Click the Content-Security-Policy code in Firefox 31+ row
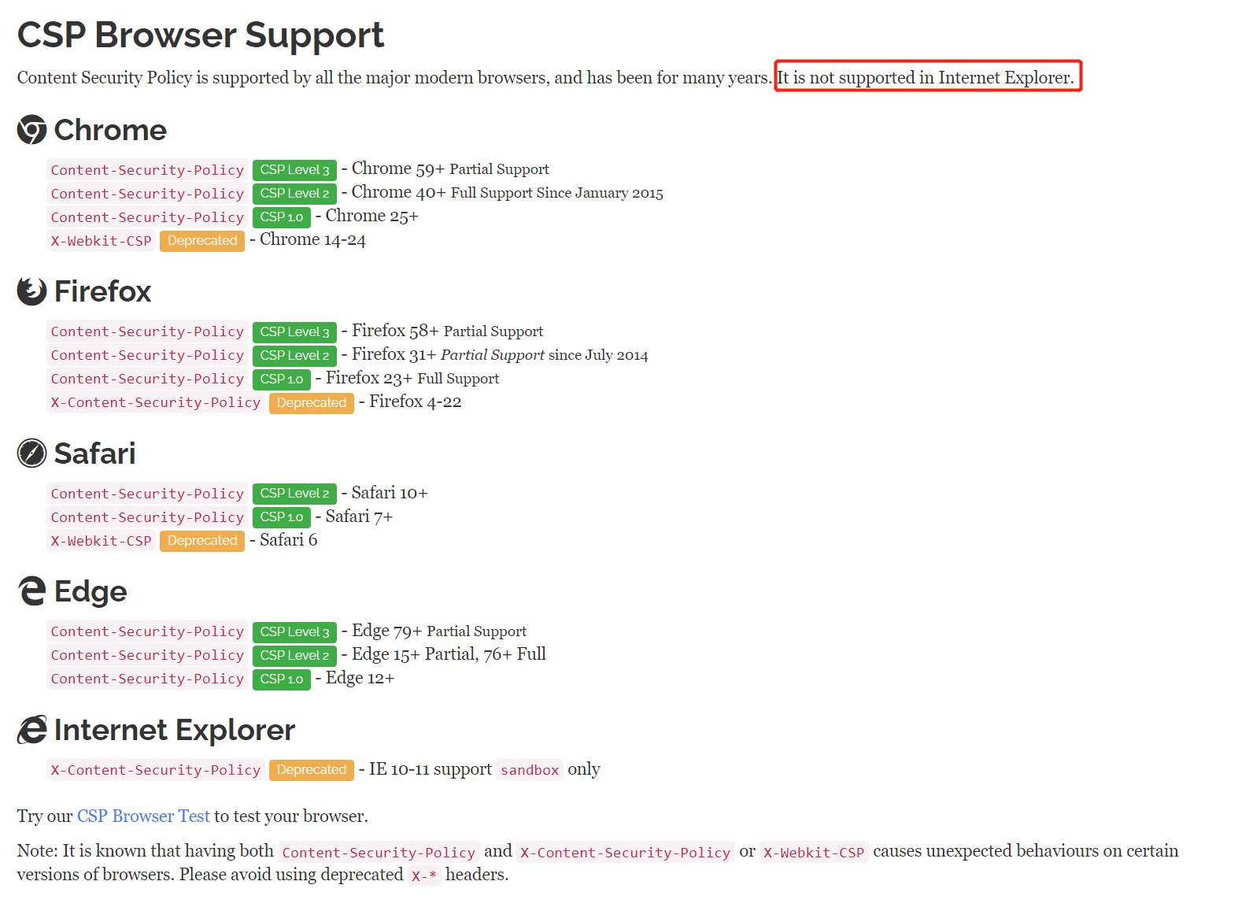This screenshot has width=1238, height=907. click(x=147, y=356)
